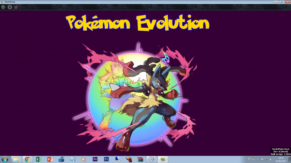The height and width of the screenshot is (163, 291).
Task: Click the PT language indicator in tray
Action: [x=249, y=159]
